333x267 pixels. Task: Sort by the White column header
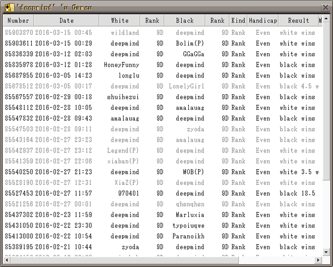[120, 21]
